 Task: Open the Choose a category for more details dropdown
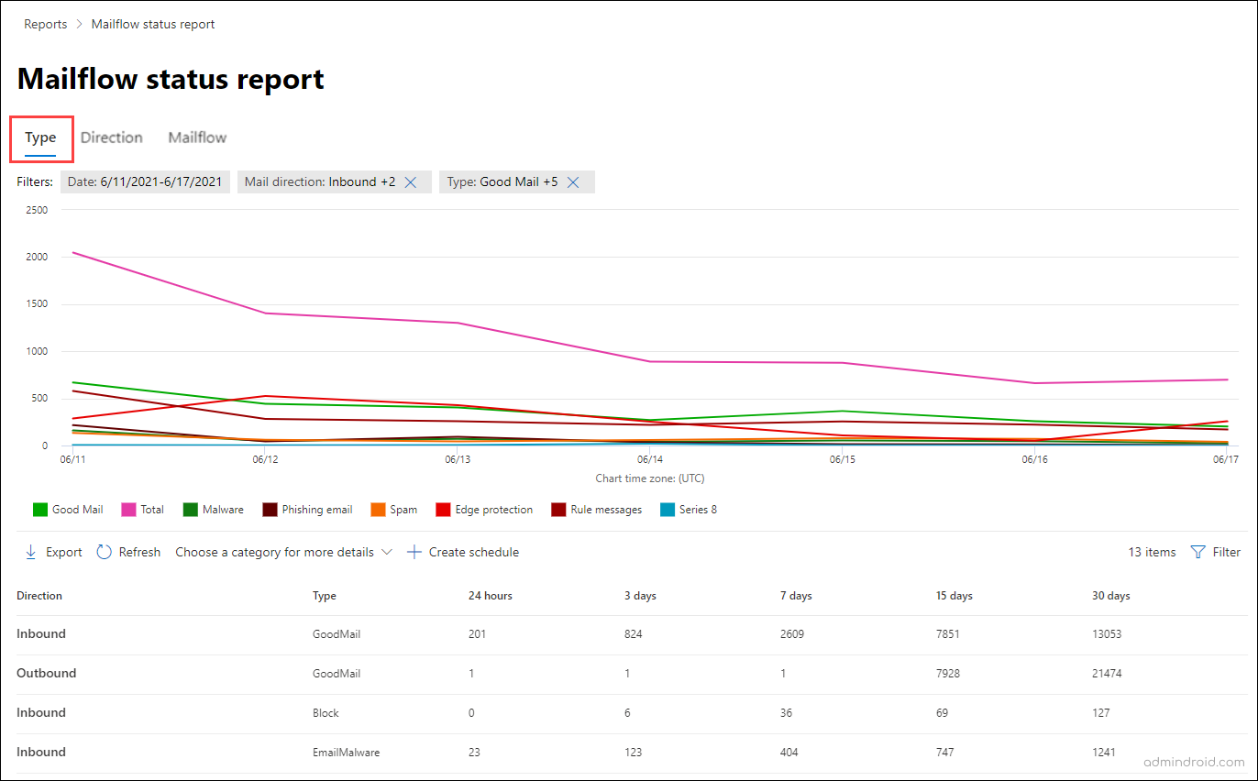(x=283, y=551)
